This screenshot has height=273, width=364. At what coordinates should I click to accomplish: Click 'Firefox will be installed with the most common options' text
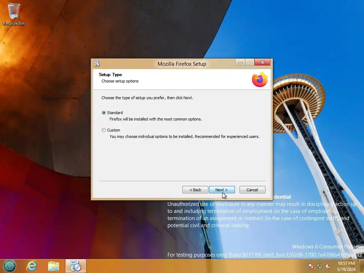tap(156, 119)
